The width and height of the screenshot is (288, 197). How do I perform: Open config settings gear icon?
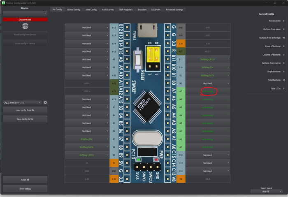click(45, 102)
